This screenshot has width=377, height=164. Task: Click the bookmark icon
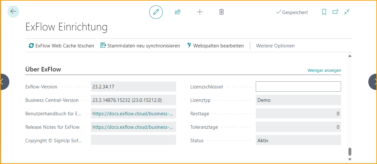pos(324,12)
